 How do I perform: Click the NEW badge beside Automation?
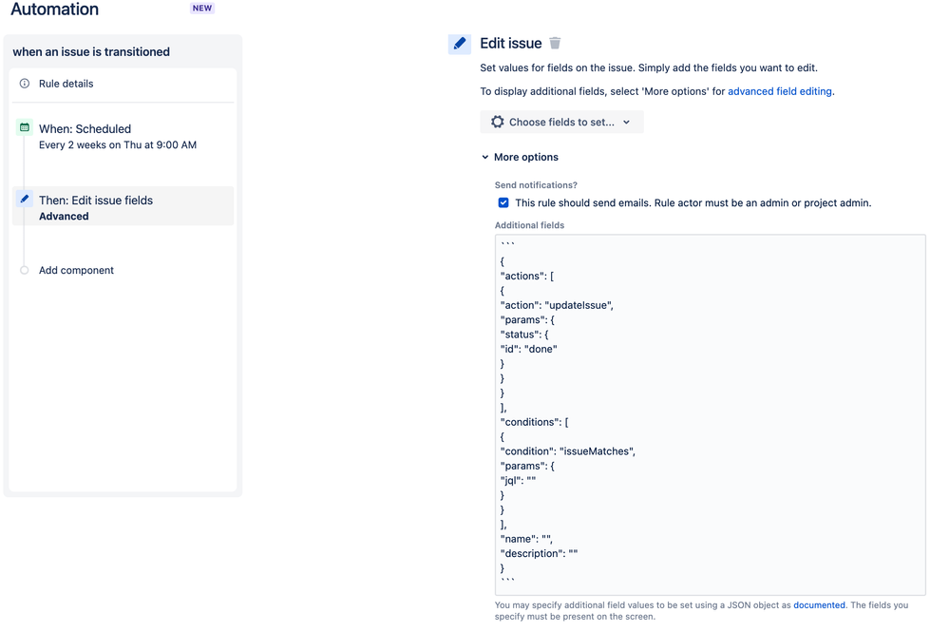click(202, 8)
